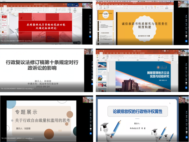Click Save icon in street-vendor PowerPoint title bar
Image resolution: width=189 pixels, height=142 pixels.
pos(97,51)
